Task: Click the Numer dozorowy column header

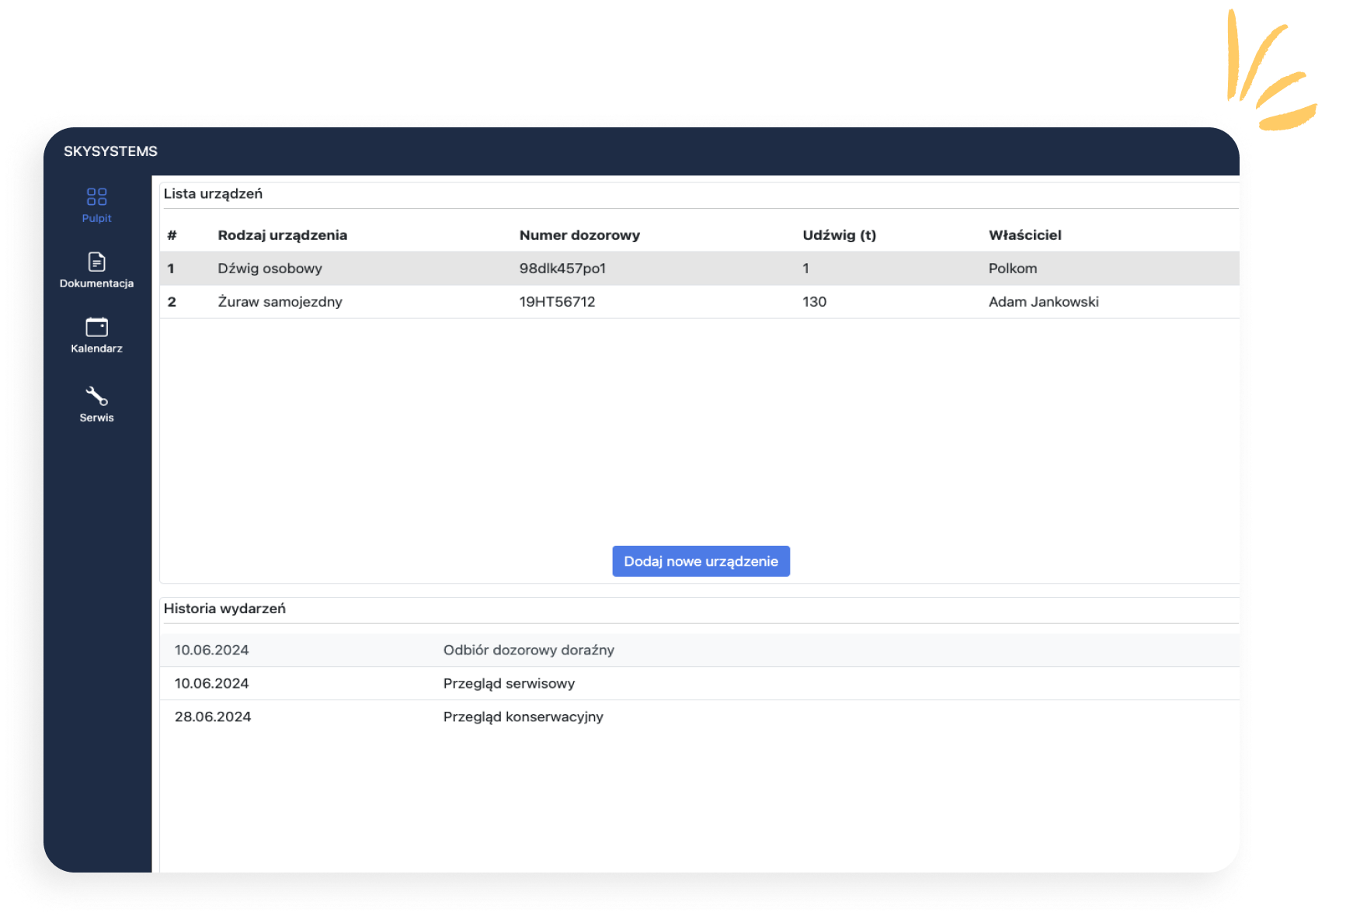Action: (x=579, y=235)
